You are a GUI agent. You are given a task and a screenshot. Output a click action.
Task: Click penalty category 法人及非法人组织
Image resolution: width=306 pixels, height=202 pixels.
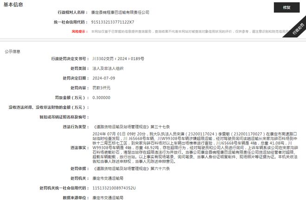[x=108, y=68]
